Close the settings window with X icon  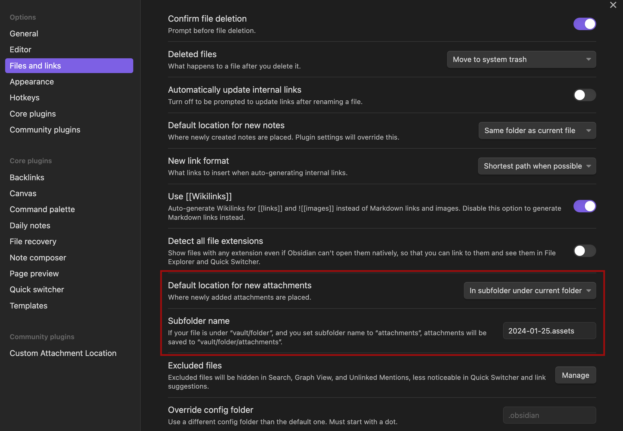pyautogui.click(x=613, y=5)
